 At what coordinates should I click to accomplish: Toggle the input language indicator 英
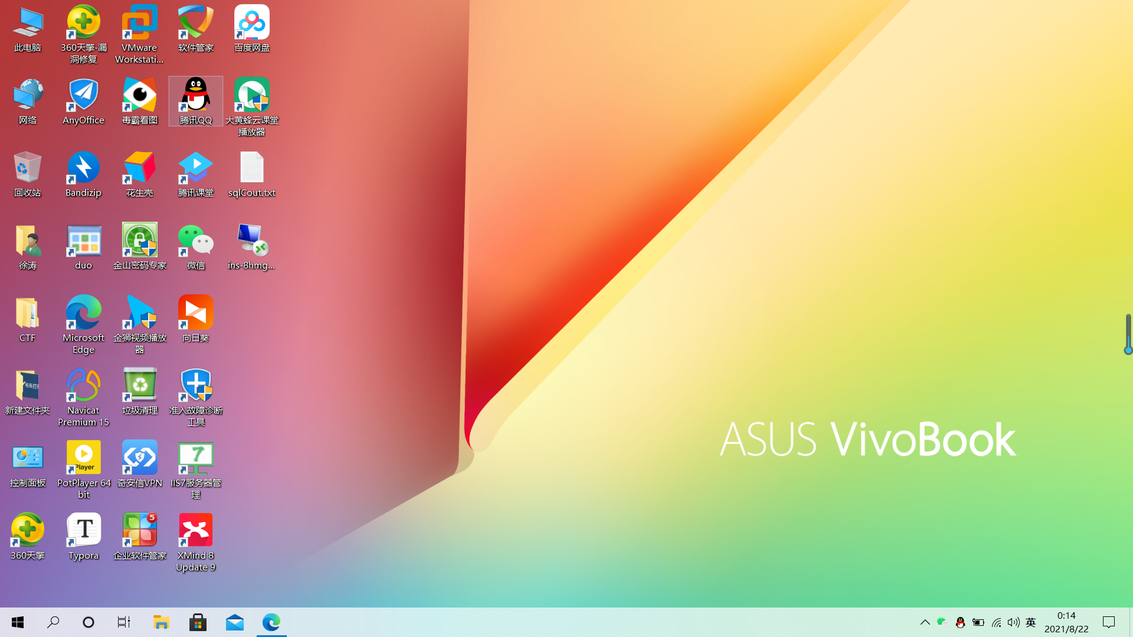1031,622
